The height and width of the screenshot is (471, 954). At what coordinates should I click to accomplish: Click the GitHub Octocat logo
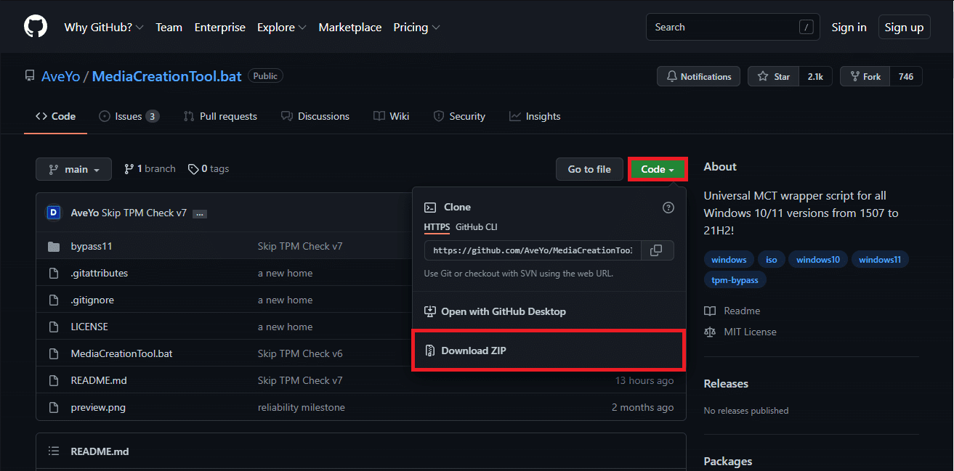coord(36,27)
